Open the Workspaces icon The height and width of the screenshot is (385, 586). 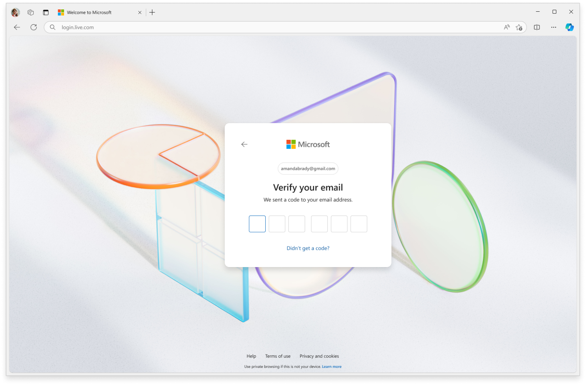(x=30, y=12)
